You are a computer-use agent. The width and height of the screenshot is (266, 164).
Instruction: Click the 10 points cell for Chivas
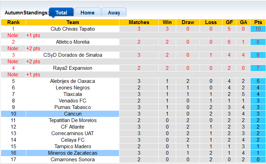click(258, 29)
